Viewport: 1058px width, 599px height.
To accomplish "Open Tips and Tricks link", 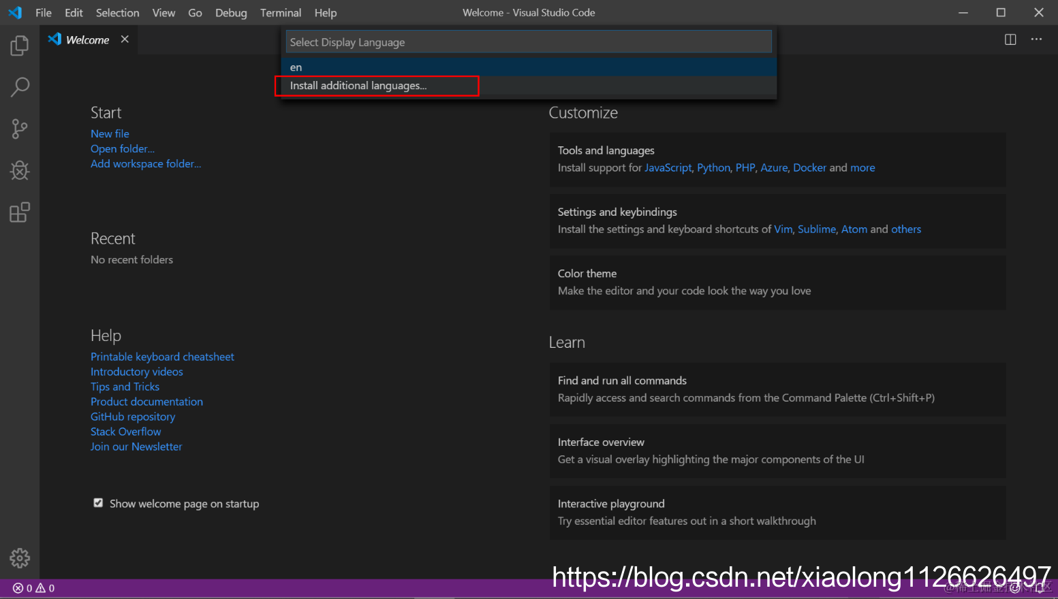I will 125,387.
